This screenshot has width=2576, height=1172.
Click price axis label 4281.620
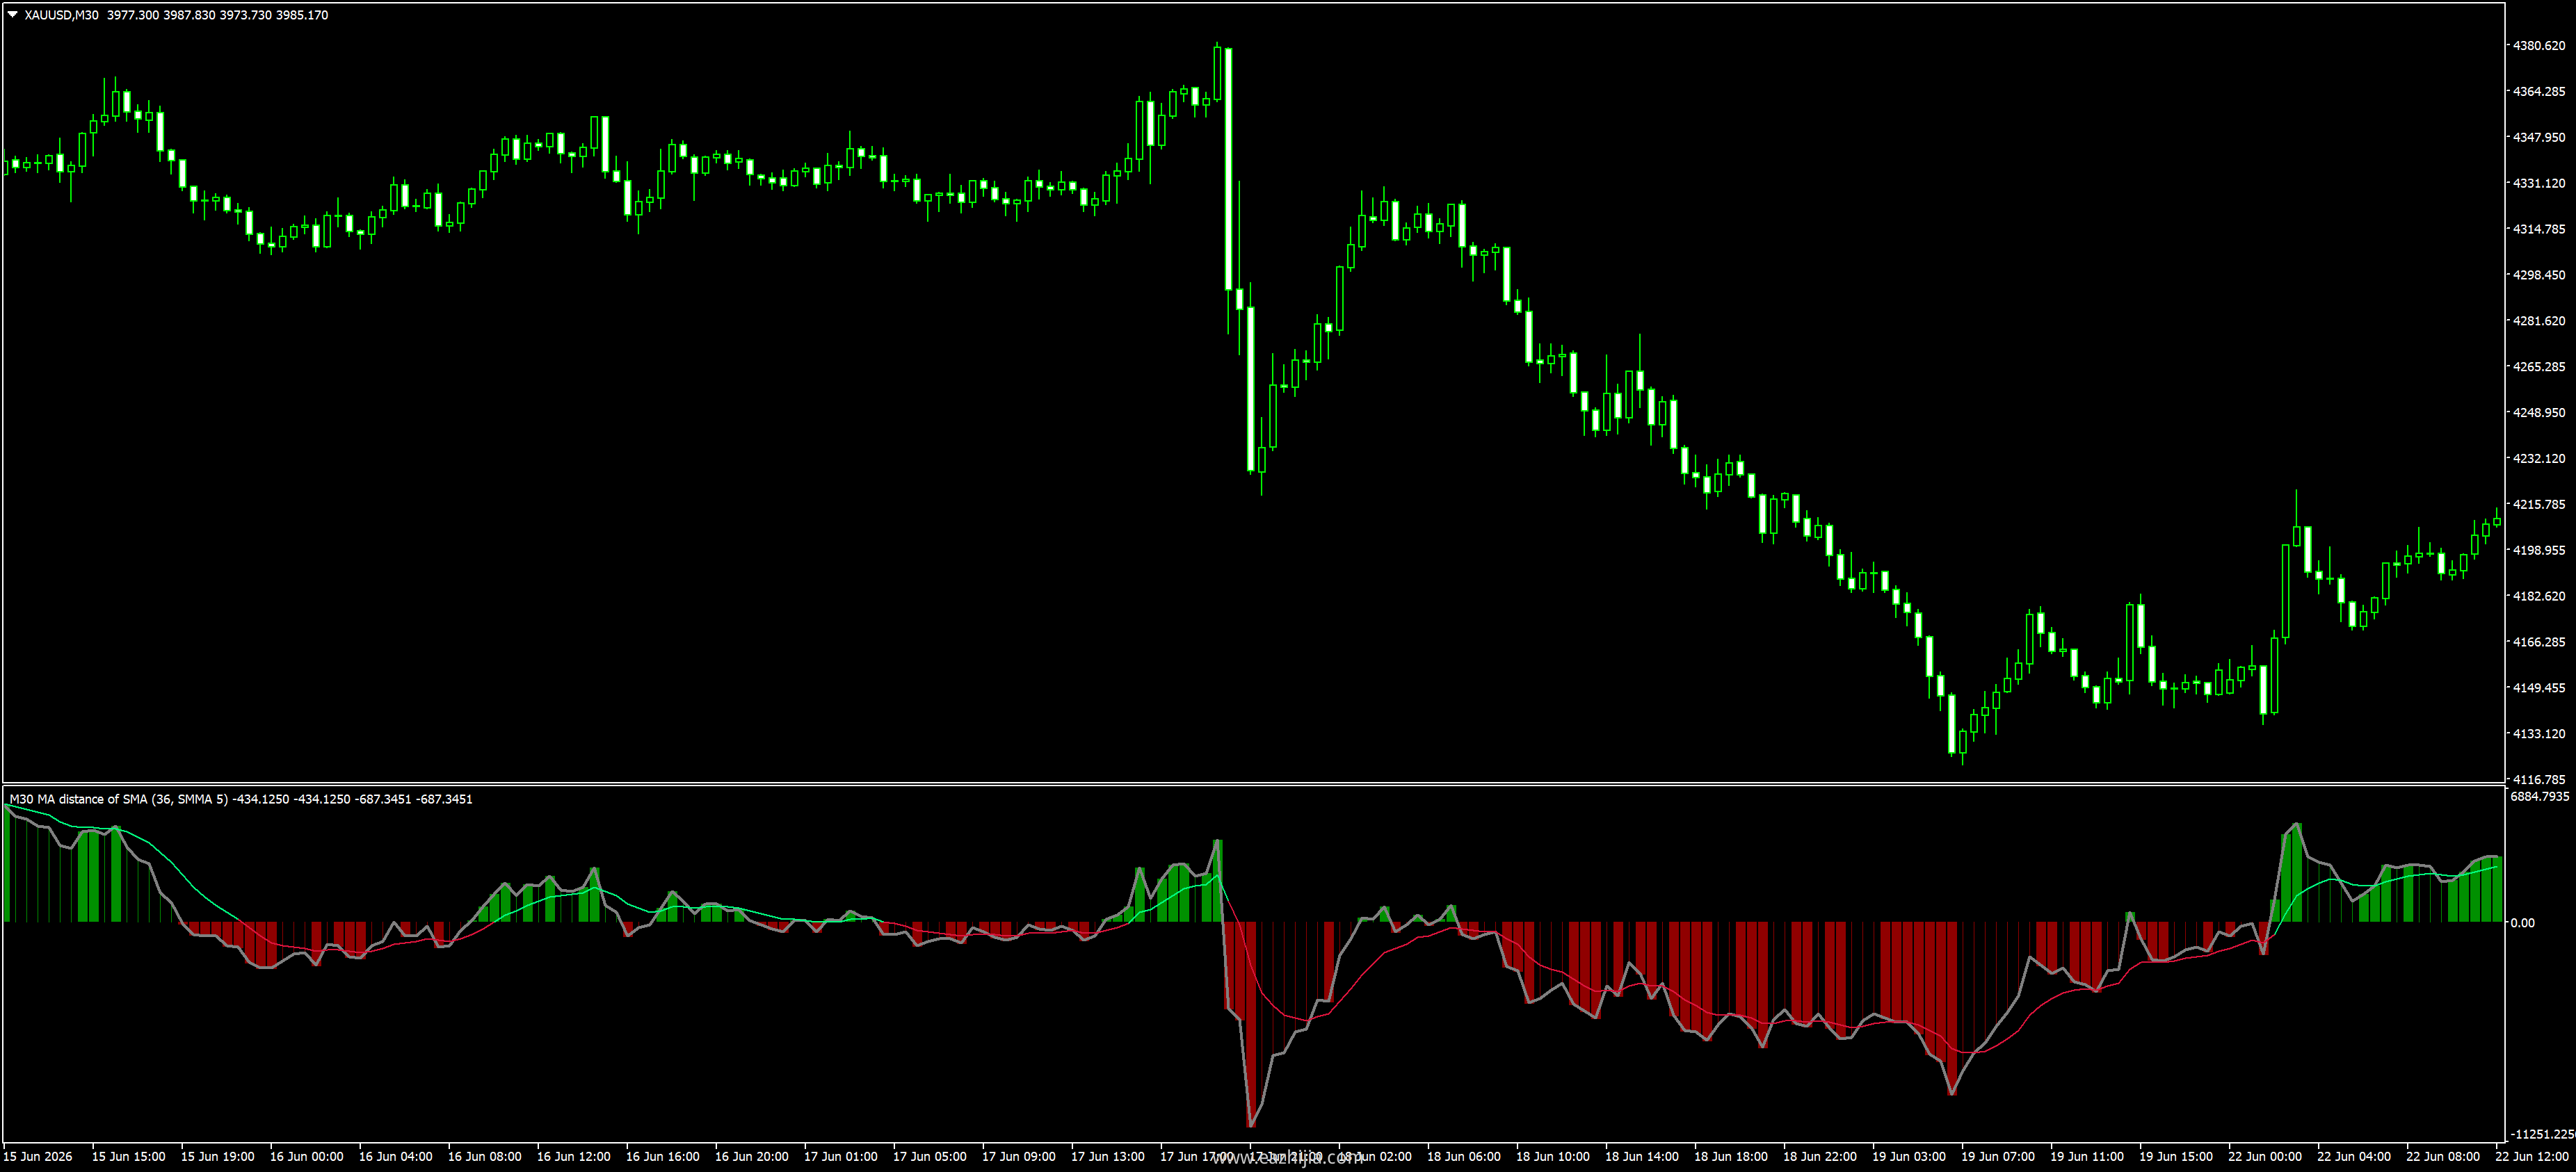click(x=2539, y=322)
